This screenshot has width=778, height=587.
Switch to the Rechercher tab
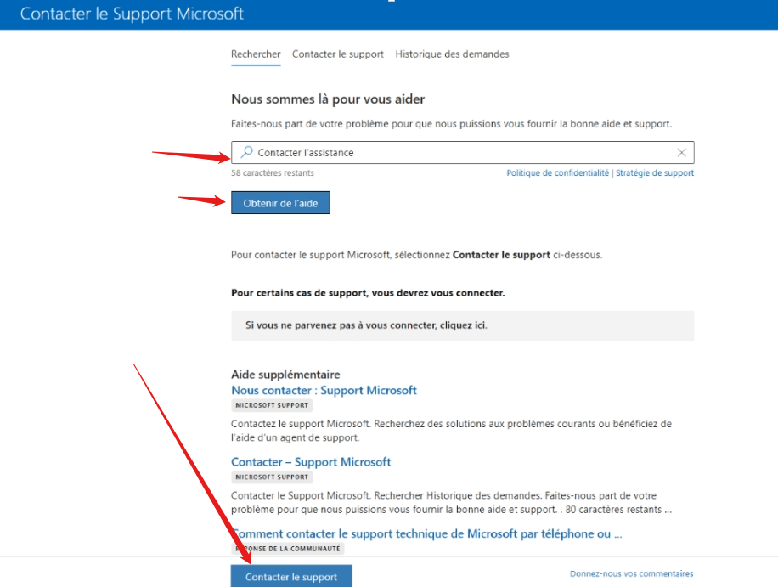click(256, 54)
